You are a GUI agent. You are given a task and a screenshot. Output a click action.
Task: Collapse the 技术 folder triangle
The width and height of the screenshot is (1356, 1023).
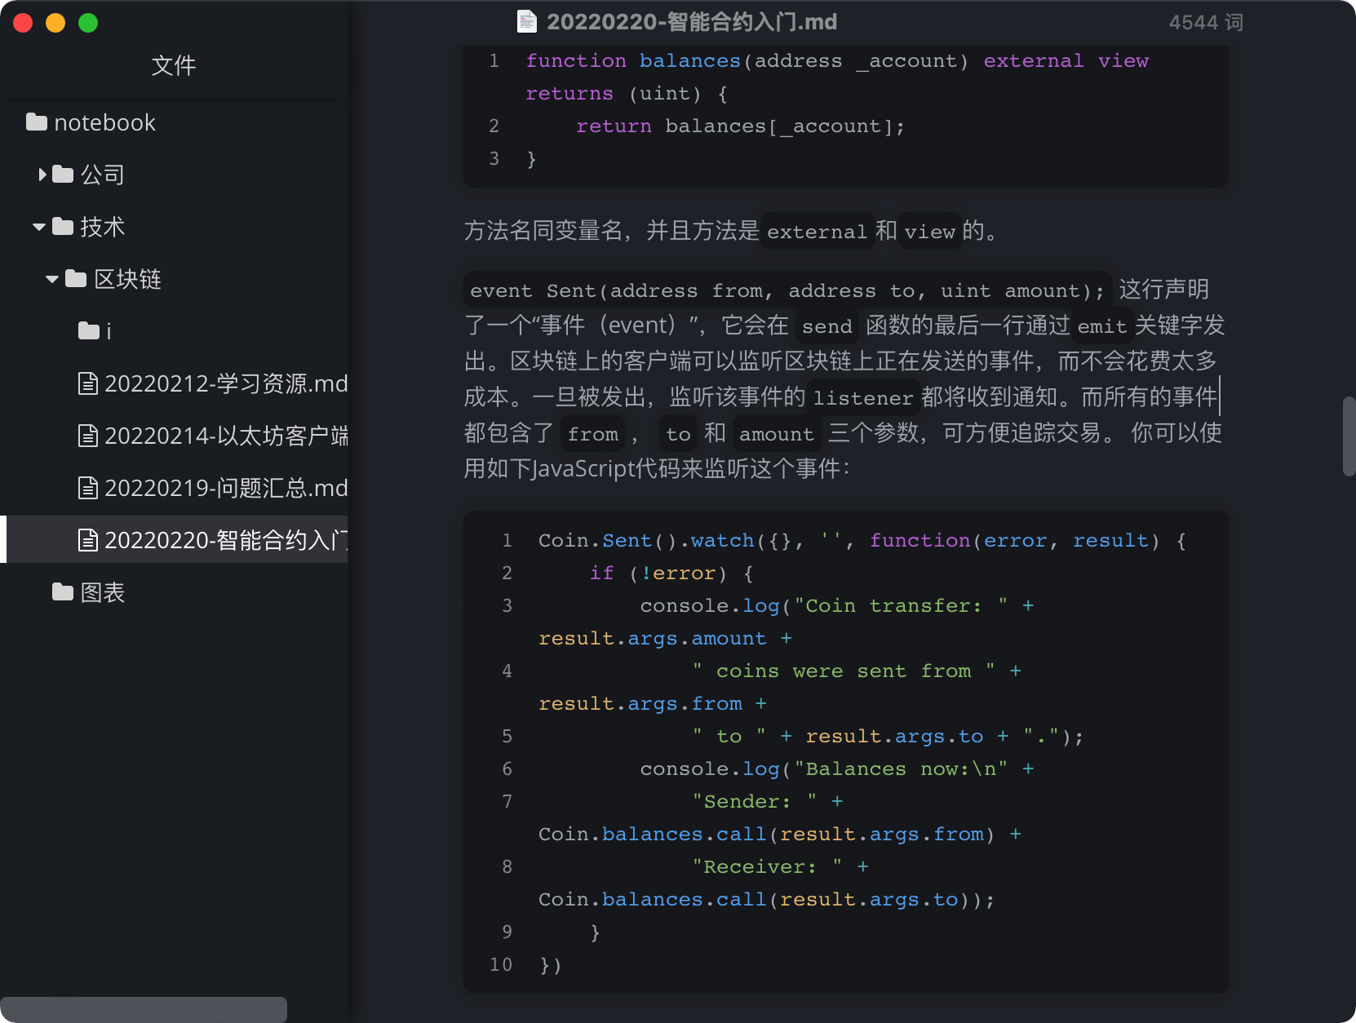pyautogui.click(x=39, y=227)
